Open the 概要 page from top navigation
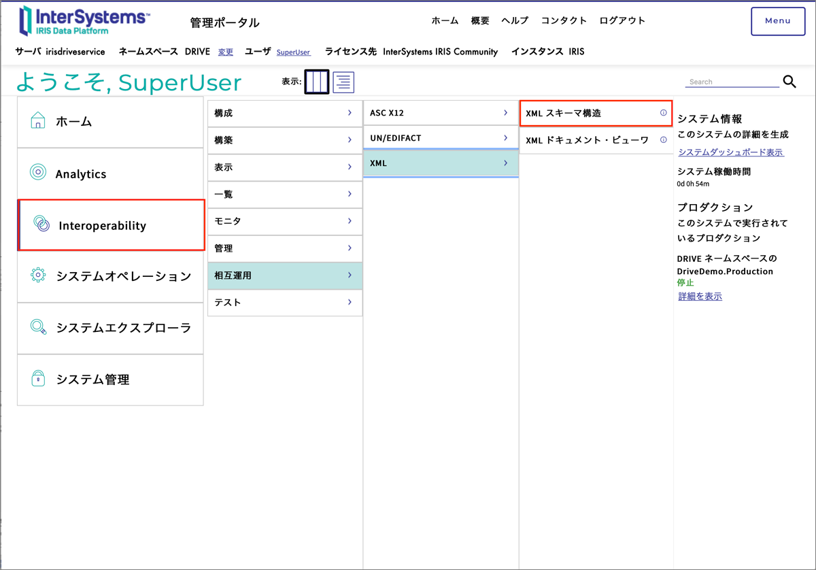816x570 pixels. click(x=480, y=20)
